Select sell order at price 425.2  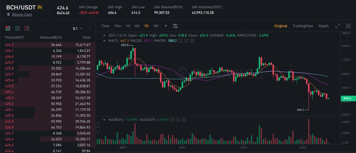pos(48,104)
